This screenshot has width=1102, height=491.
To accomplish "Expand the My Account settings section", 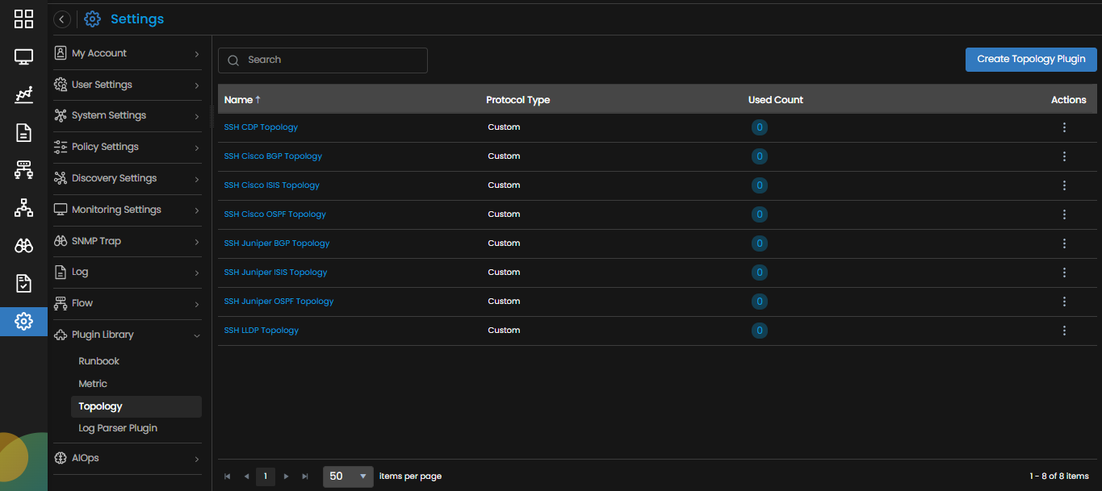I will click(x=127, y=53).
